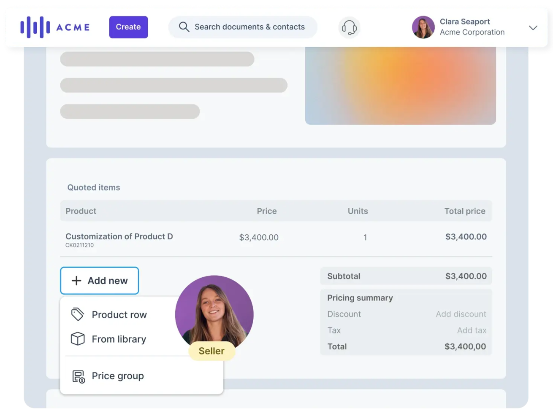This screenshot has width=553, height=416.
Task: Click the Product column header
Action: pyautogui.click(x=81, y=211)
